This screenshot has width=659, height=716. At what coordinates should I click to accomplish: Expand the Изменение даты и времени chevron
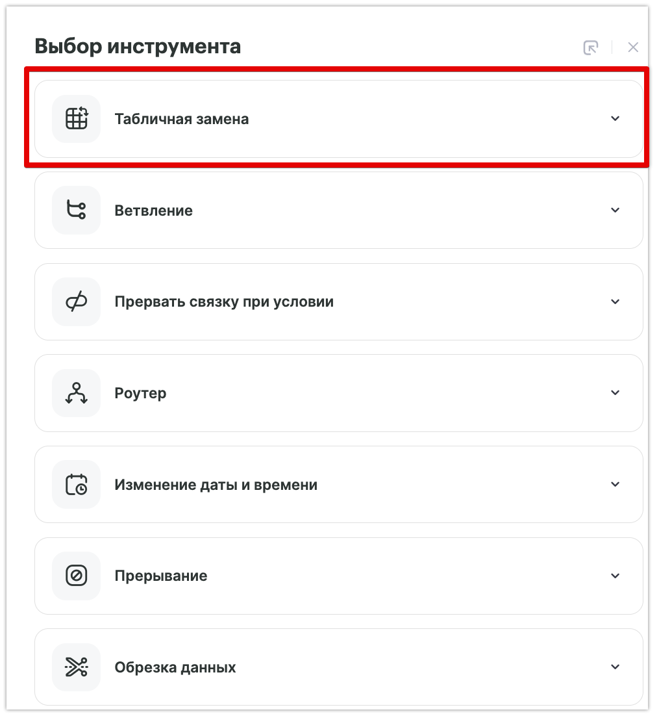pyautogui.click(x=615, y=485)
